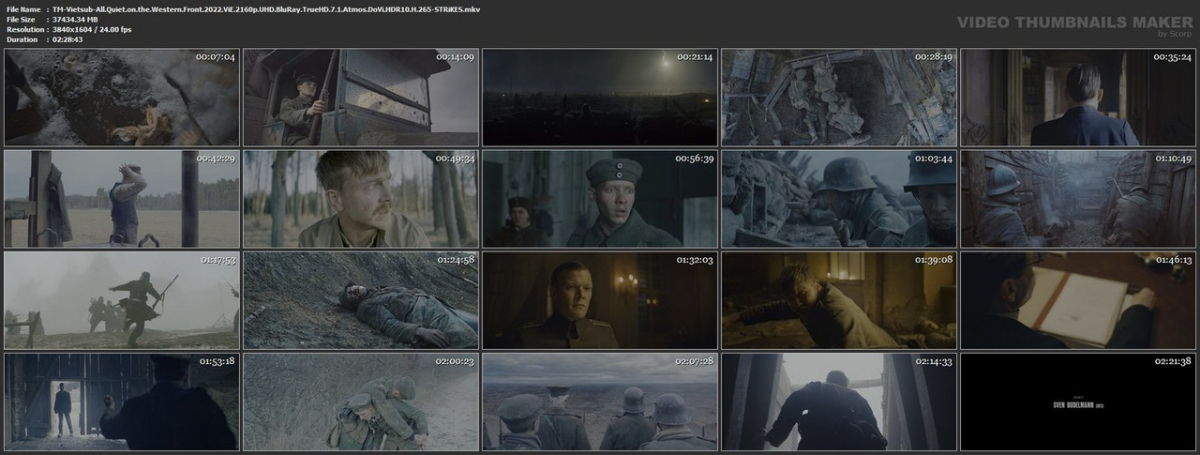Open the thumbnail stamped 00:07:04

pos(120,98)
